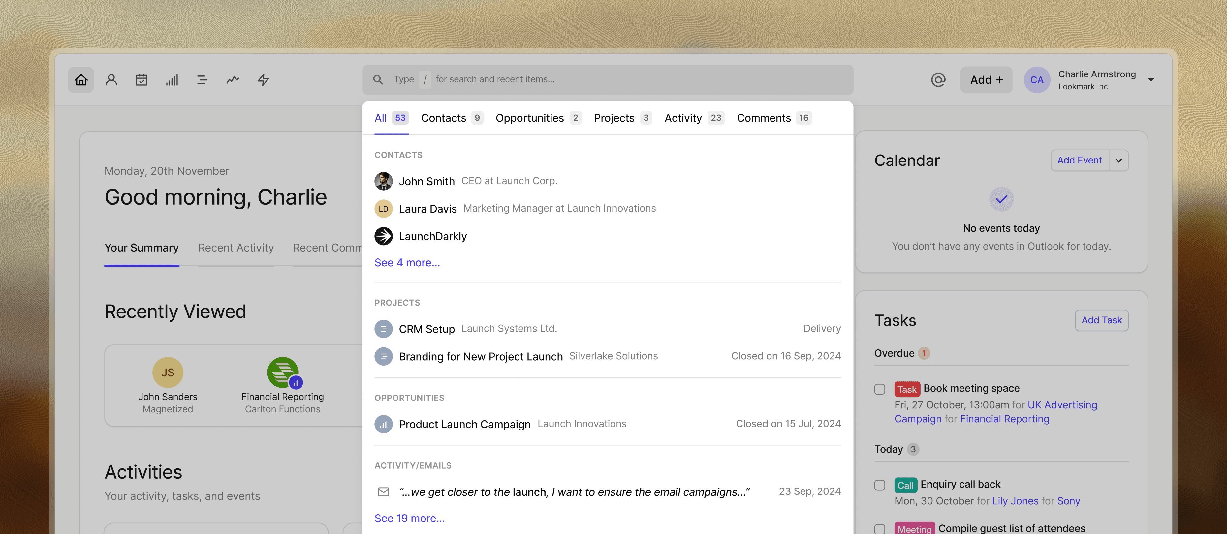1227x534 pixels.
Task: Open the Add Event dropdown chevron
Action: coord(1119,160)
